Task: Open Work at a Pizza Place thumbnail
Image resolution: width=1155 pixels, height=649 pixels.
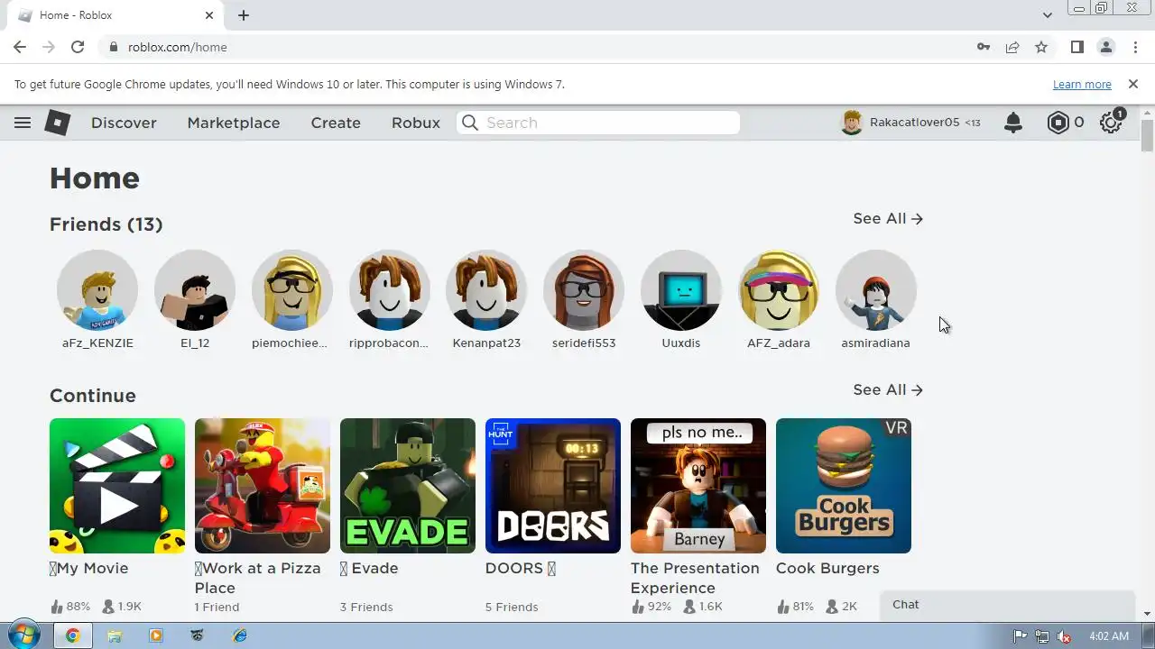Action: tap(263, 486)
